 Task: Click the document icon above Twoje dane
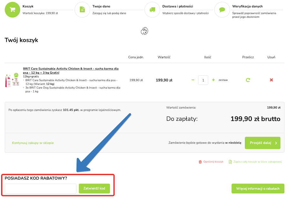coord(82,10)
